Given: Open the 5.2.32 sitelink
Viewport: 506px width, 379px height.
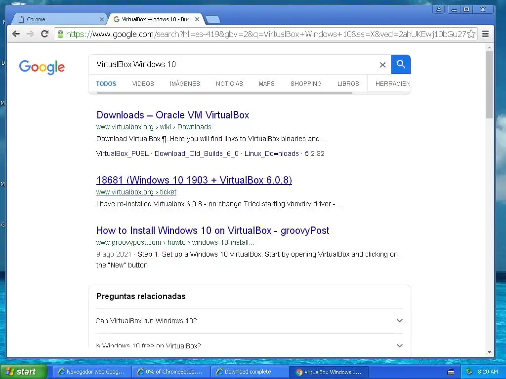Looking at the screenshot, I should 315,154.
